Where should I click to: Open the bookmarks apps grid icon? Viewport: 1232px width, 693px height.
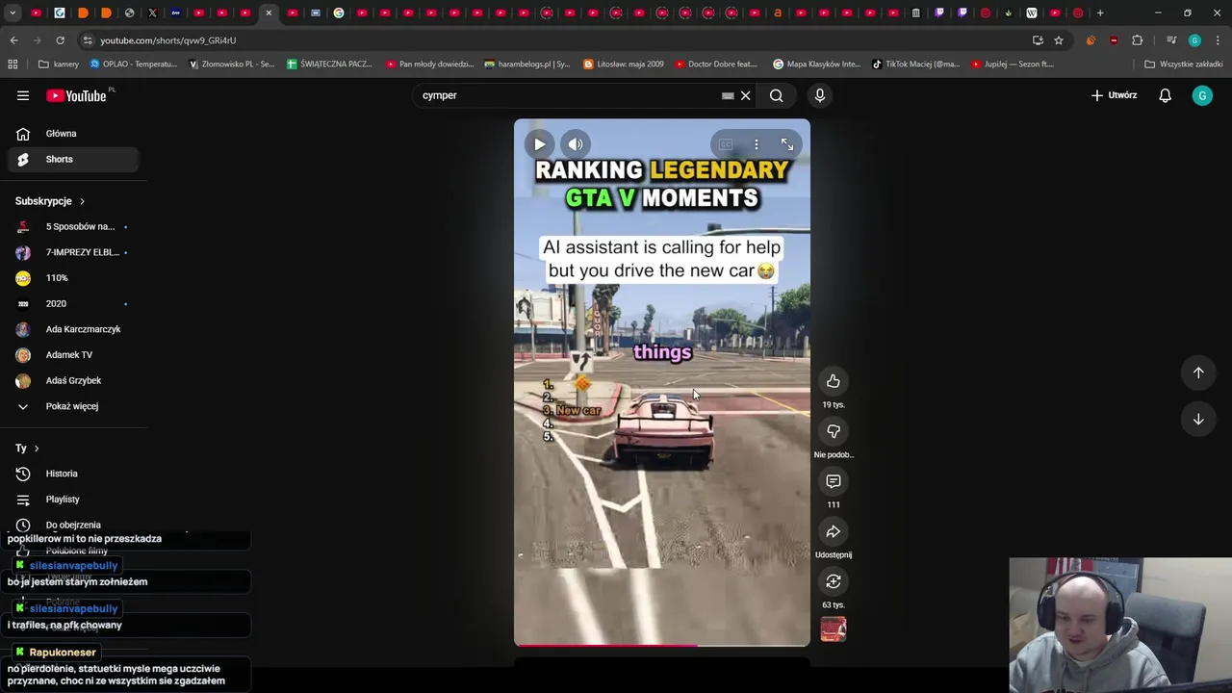tap(13, 64)
